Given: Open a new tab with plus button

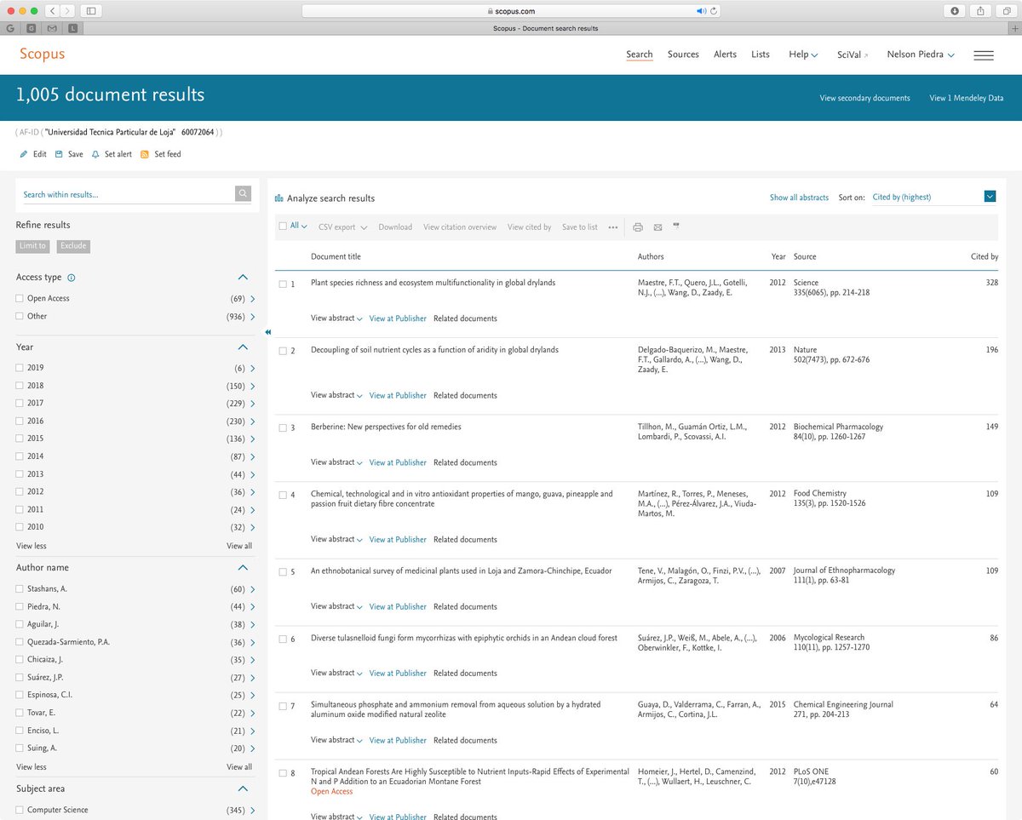Looking at the screenshot, I should (x=1013, y=28).
